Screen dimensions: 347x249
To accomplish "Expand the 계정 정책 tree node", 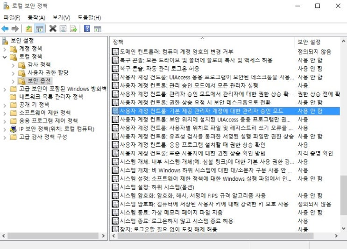I will point(5,49).
